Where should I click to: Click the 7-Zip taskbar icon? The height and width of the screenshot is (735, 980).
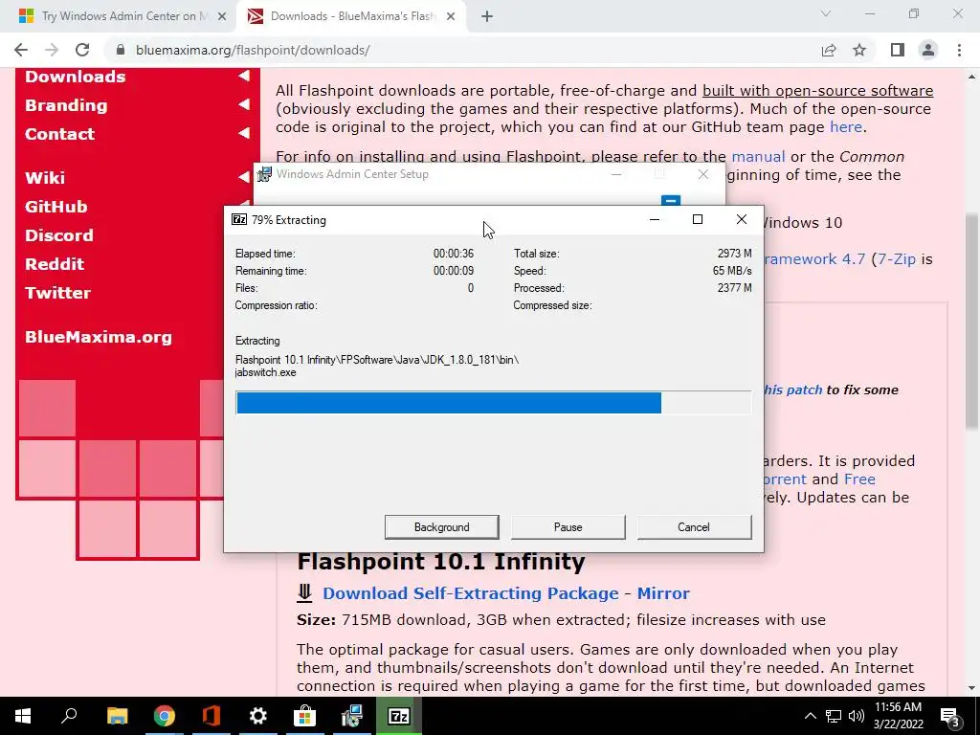point(399,716)
